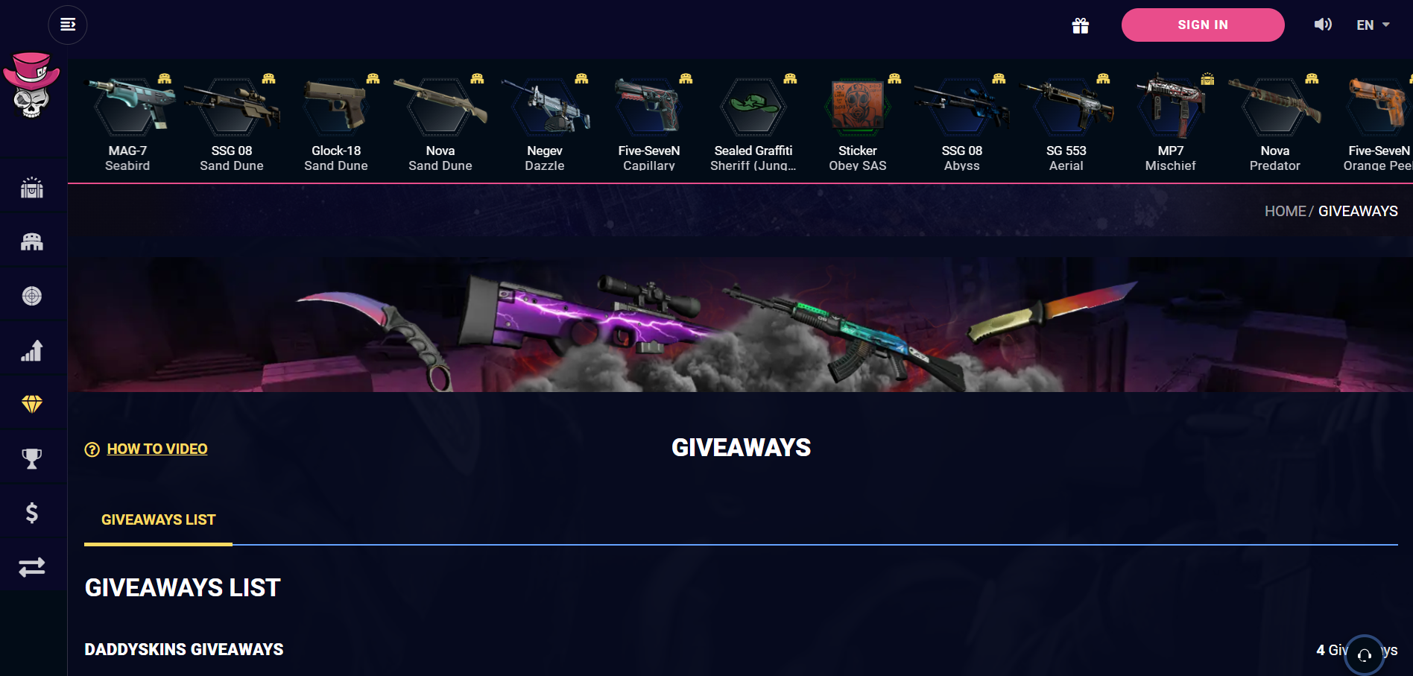Expand the EN language dropdown
Image resolution: width=1413 pixels, height=676 pixels.
tap(1373, 25)
